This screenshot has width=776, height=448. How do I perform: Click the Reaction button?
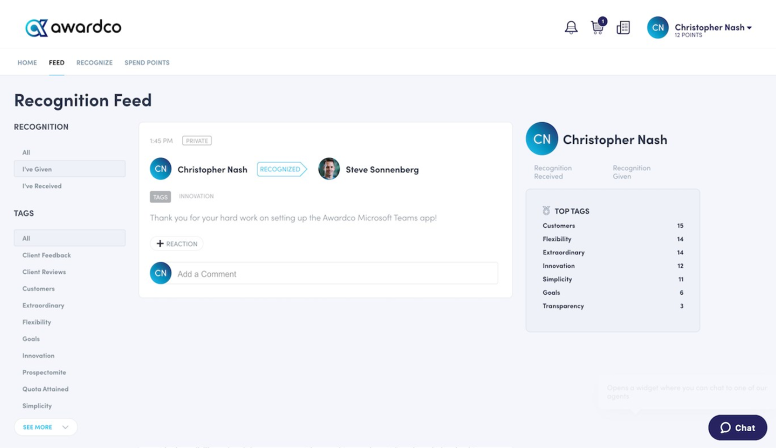pos(177,243)
